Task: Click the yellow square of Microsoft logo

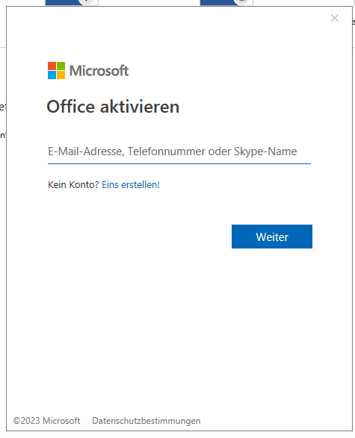Action: [61, 75]
